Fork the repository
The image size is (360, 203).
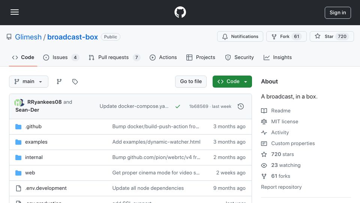click(x=286, y=36)
